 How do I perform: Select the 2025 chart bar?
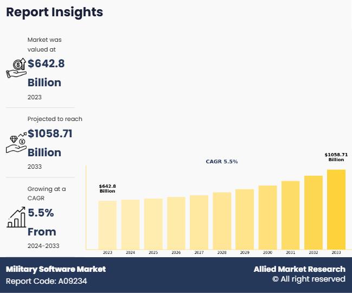[x=153, y=224]
